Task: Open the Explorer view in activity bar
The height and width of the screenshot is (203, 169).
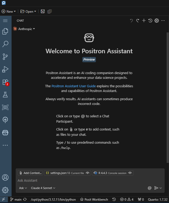Action: tap(5, 31)
